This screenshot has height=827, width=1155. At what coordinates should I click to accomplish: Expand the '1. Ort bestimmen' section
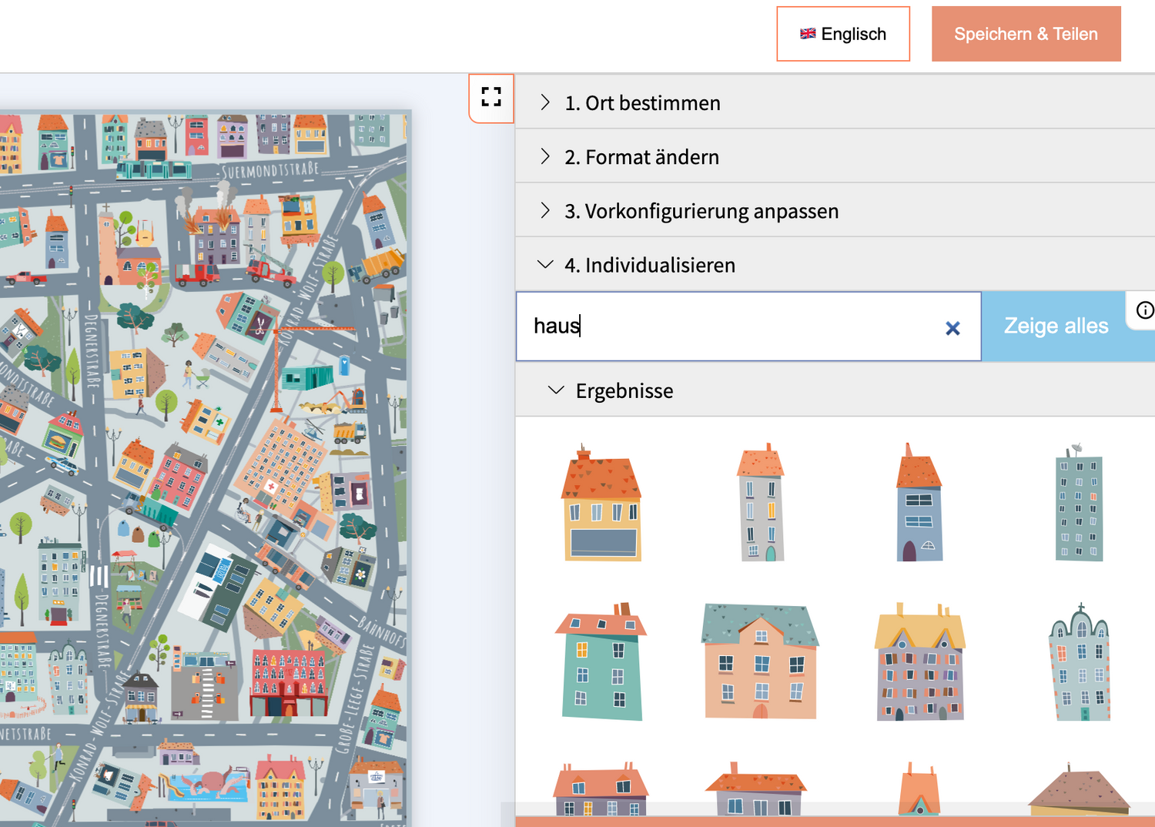[x=642, y=102]
